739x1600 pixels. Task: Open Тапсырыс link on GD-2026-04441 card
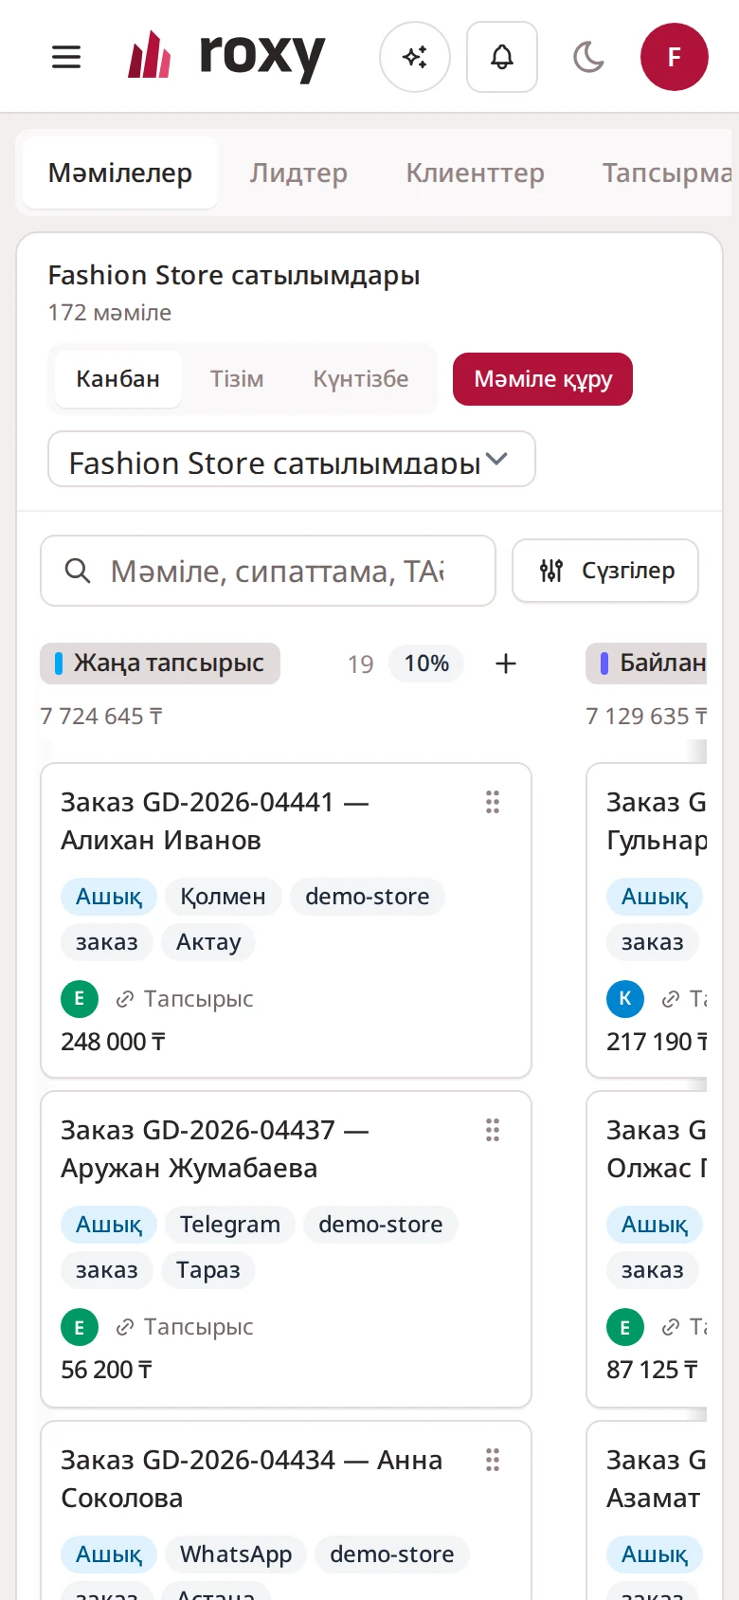pos(185,999)
